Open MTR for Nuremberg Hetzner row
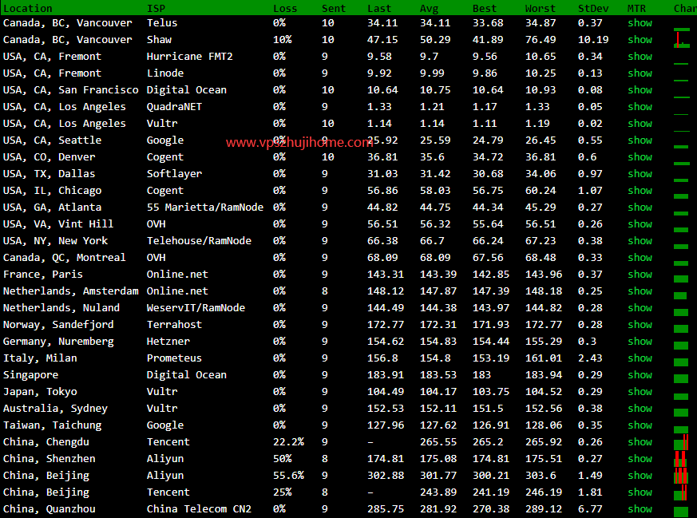 coord(640,342)
